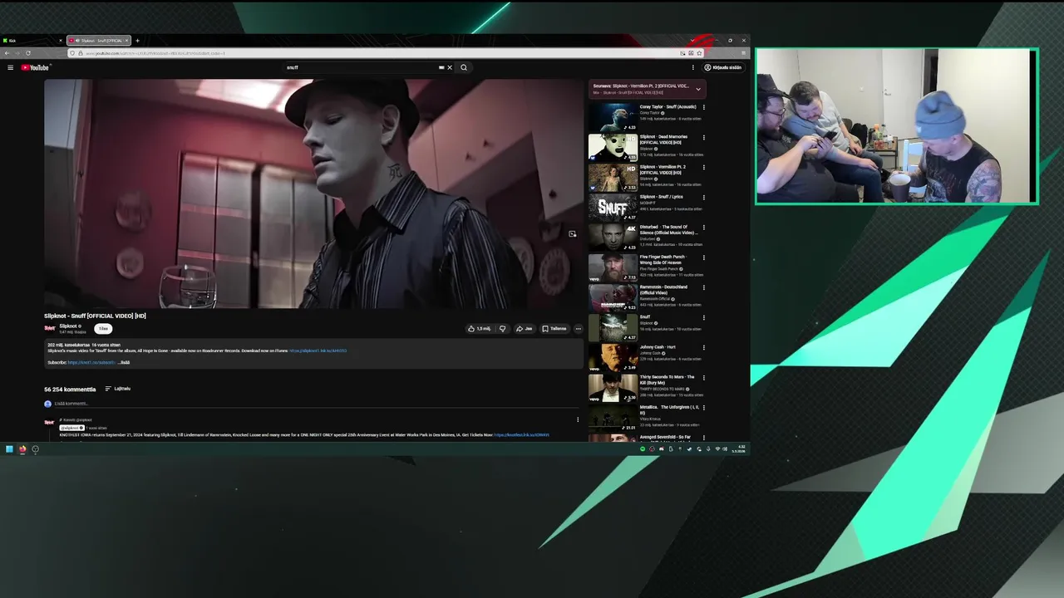Click the video player frame
The height and width of the screenshot is (598, 1064).
point(313,194)
